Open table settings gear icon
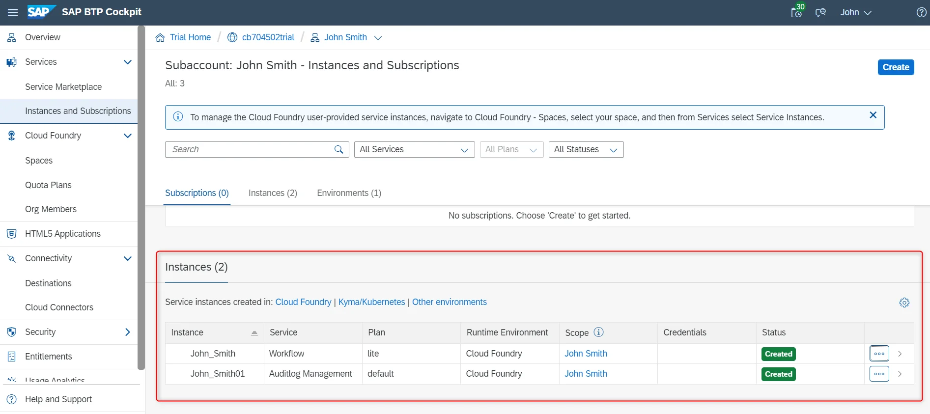The height and width of the screenshot is (414, 930). pyautogui.click(x=904, y=303)
